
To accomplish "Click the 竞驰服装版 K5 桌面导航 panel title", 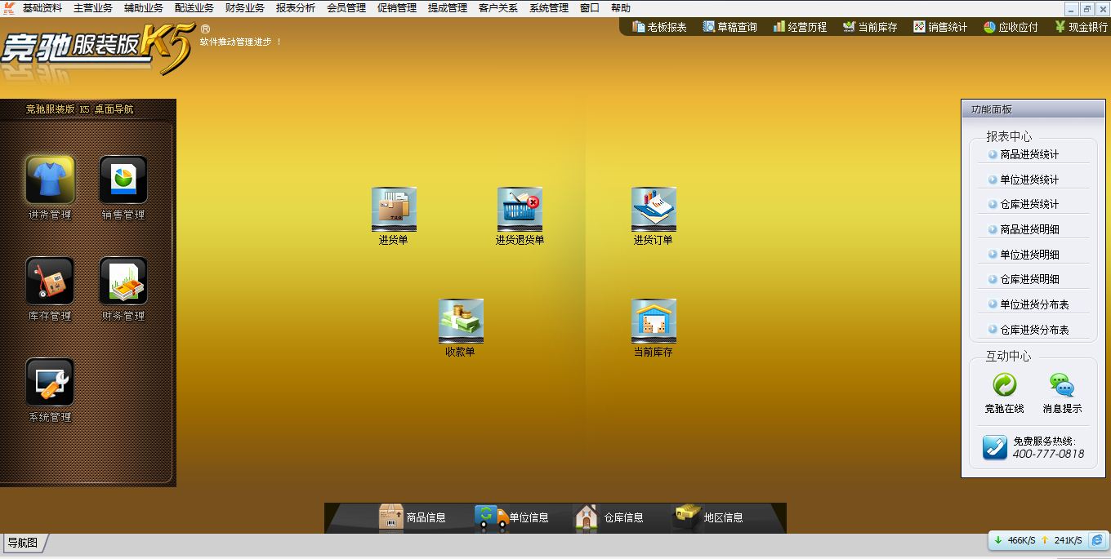I will click(x=79, y=109).
